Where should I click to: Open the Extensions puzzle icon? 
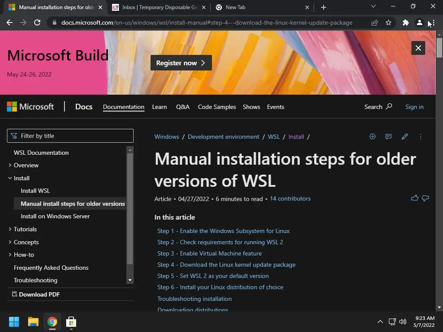[406, 22]
